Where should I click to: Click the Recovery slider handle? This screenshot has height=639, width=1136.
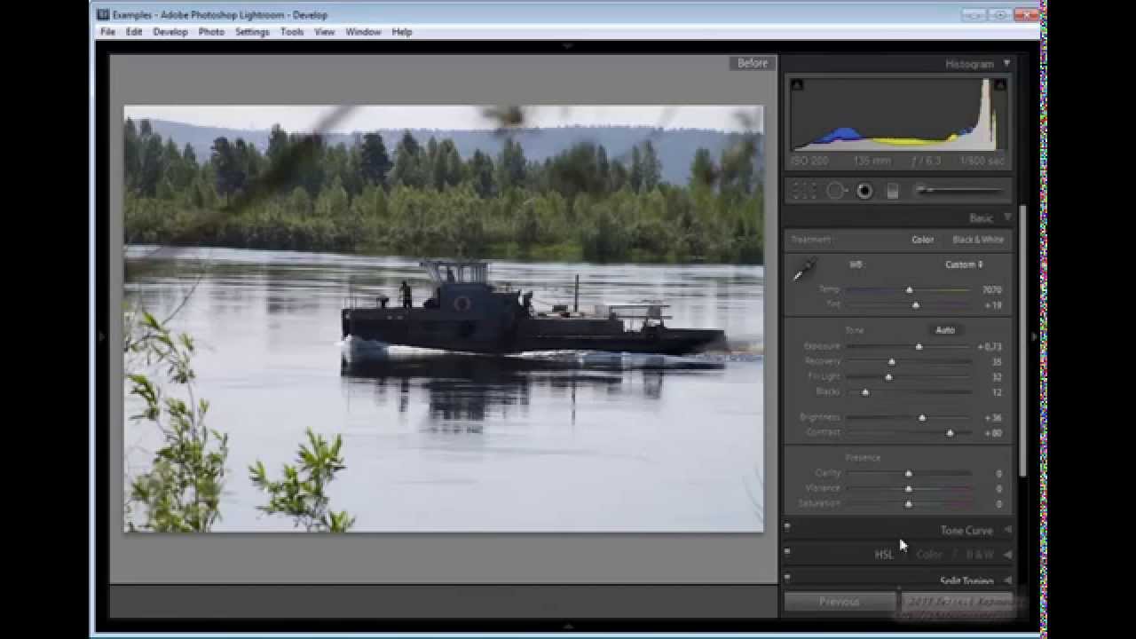(892, 362)
